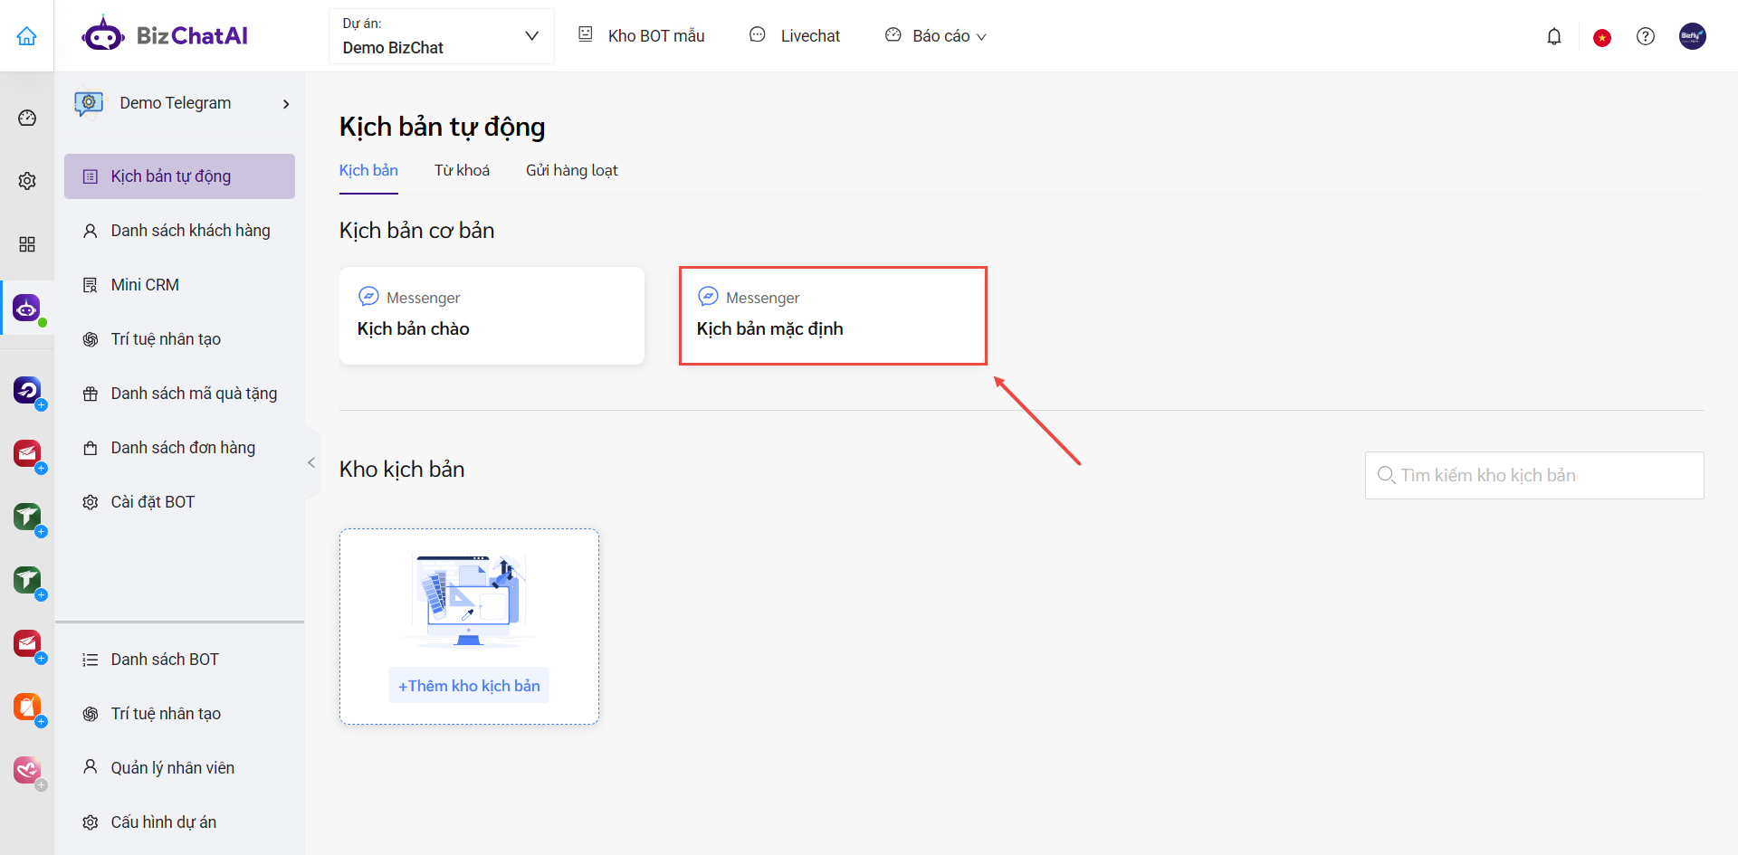This screenshot has width=1738, height=855.
Task: Expand the Báo cáo dropdown menu
Action: [981, 37]
